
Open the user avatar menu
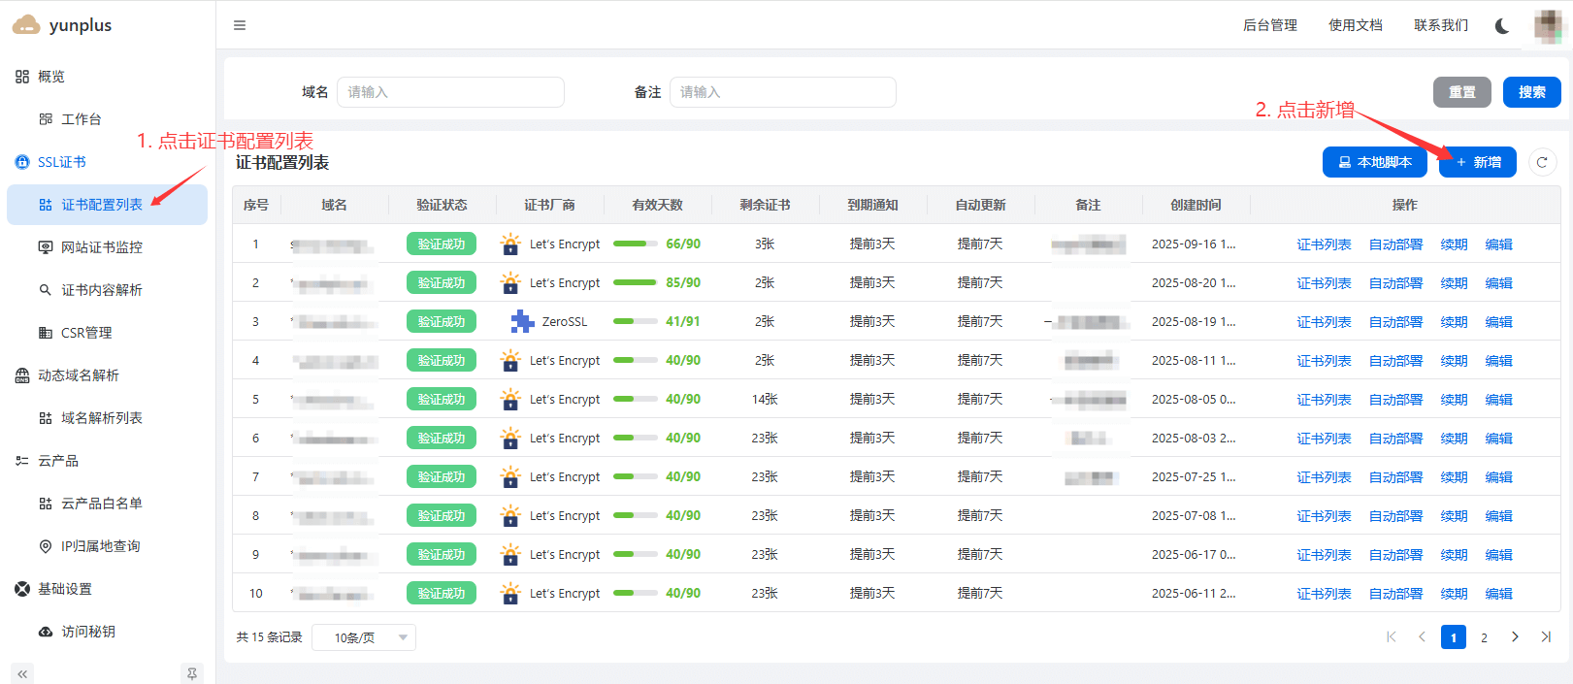[1548, 26]
